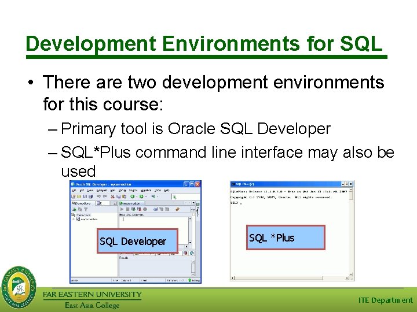Open Help menu in SQL Developer
This screenshot has width=417, height=312.
click(167, 191)
